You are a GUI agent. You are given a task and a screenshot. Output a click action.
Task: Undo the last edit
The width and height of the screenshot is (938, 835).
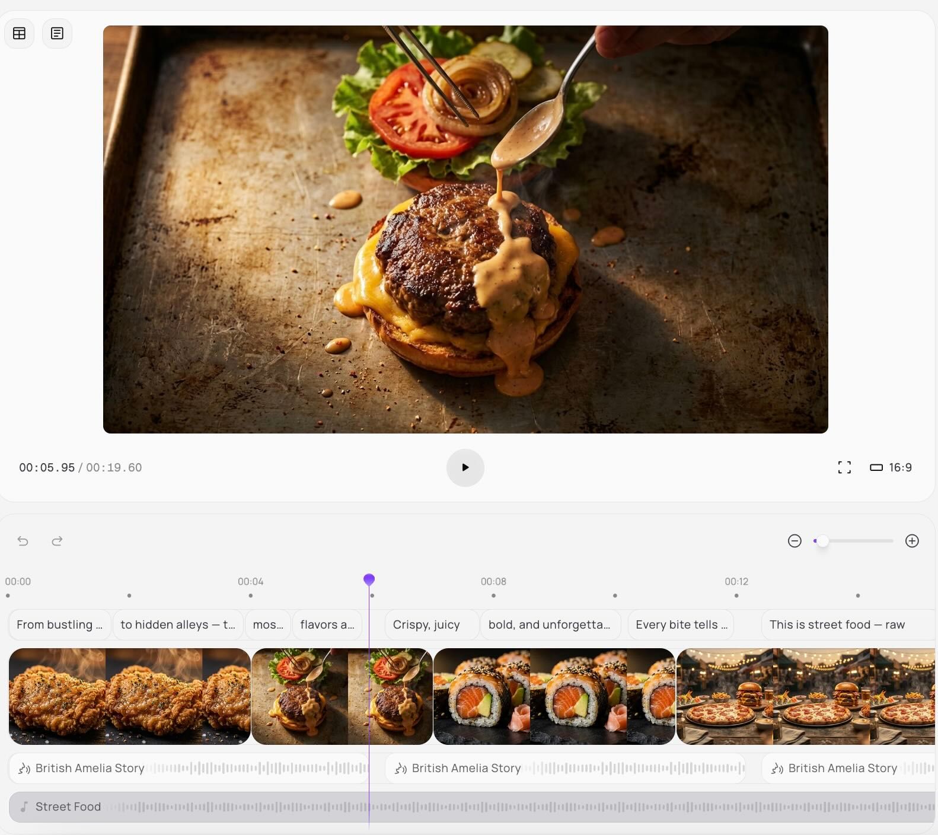pyautogui.click(x=23, y=541)
